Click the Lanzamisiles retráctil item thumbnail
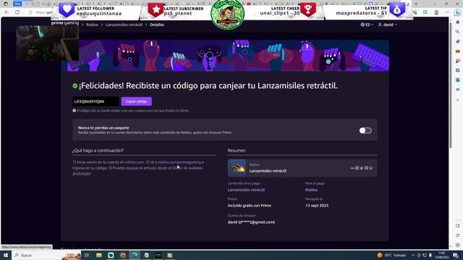The width and height of the screenshot is (463, 260). click(x=237, y=168)
